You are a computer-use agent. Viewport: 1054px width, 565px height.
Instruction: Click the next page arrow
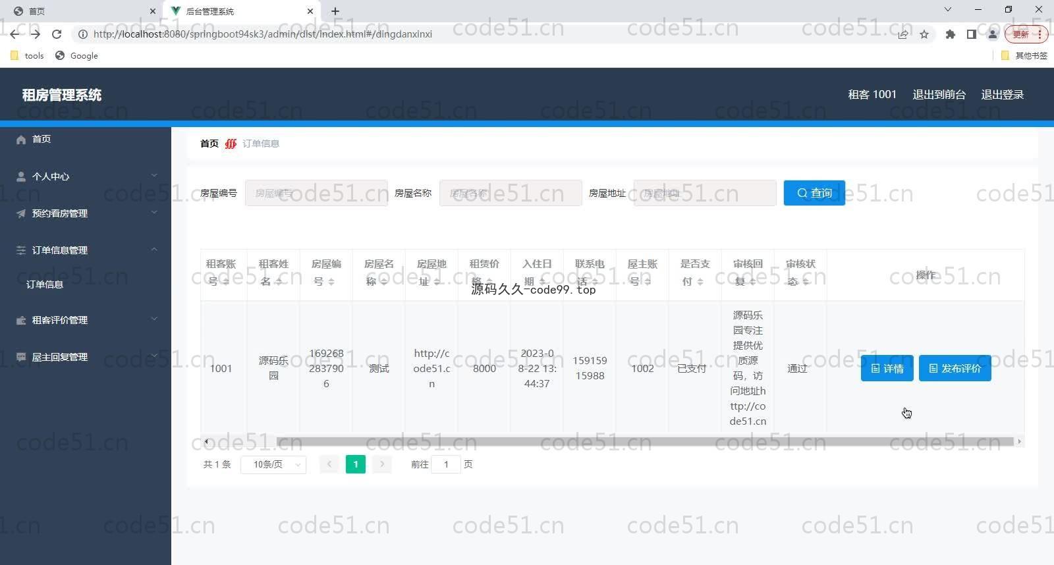tap(382, 464)
